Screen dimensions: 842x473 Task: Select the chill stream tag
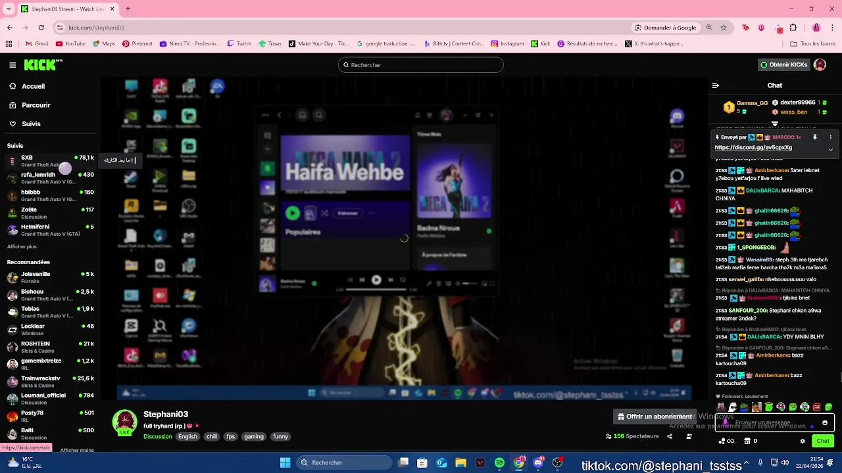click(x=211, y=437)
